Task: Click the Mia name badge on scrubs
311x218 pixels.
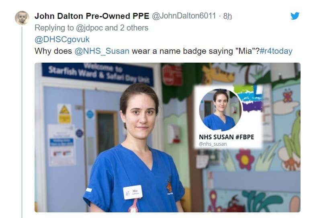Action: 133,192
